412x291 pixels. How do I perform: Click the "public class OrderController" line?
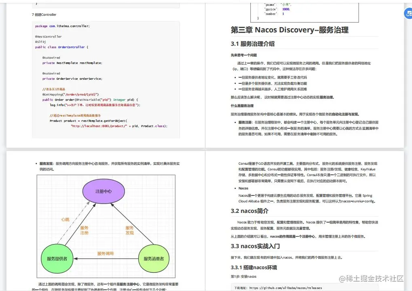coord(62,47)
